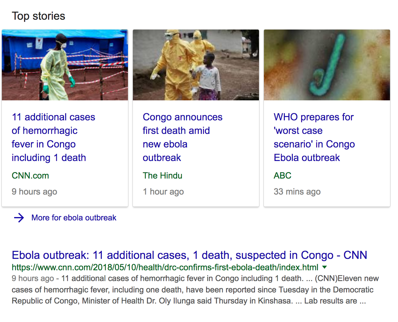Open CNN story thumbnail with blue tent

pyautogui.click(x=65, y=65)
